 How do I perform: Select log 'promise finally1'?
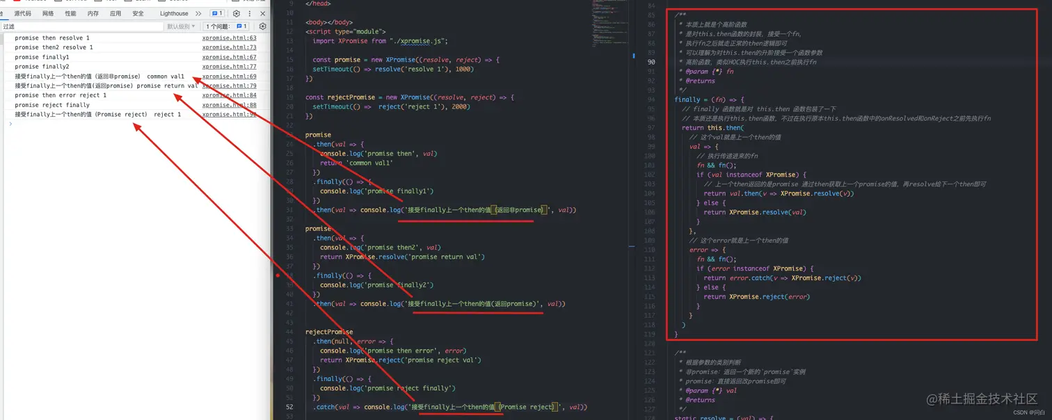tap(42, 57)
